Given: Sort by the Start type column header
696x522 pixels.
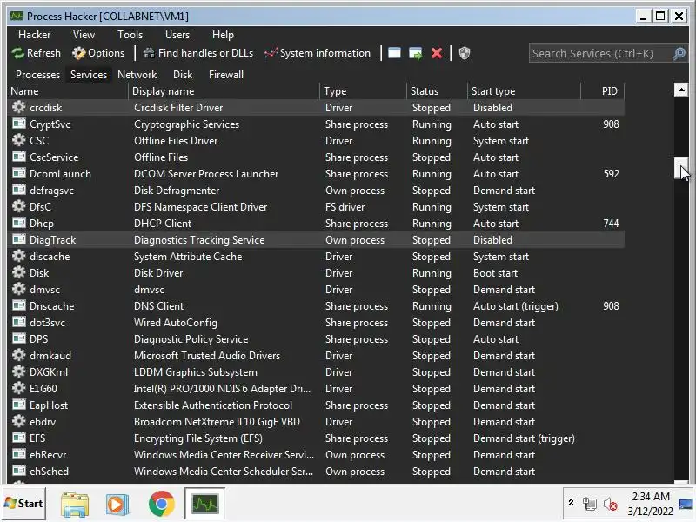Looking at the screenshot, I should [x=525, y=91].
